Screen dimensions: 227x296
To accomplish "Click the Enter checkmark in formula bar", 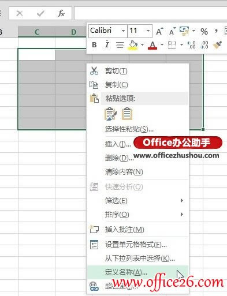I will [x=40, y=13].
